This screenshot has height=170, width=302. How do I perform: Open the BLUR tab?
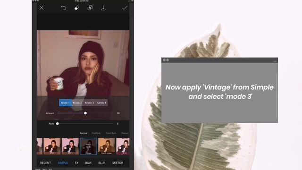tap(102, 163)
